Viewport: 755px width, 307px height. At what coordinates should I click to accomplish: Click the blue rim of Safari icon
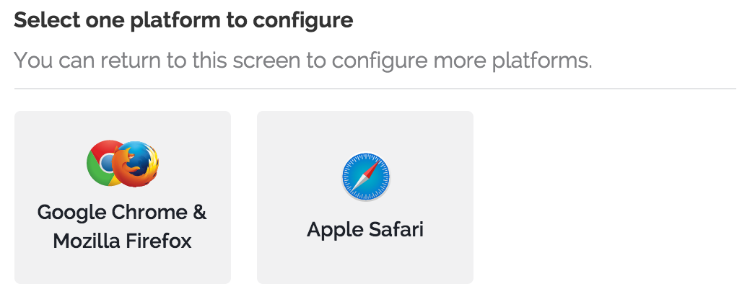pyautogui.click(x=345, y=177)
